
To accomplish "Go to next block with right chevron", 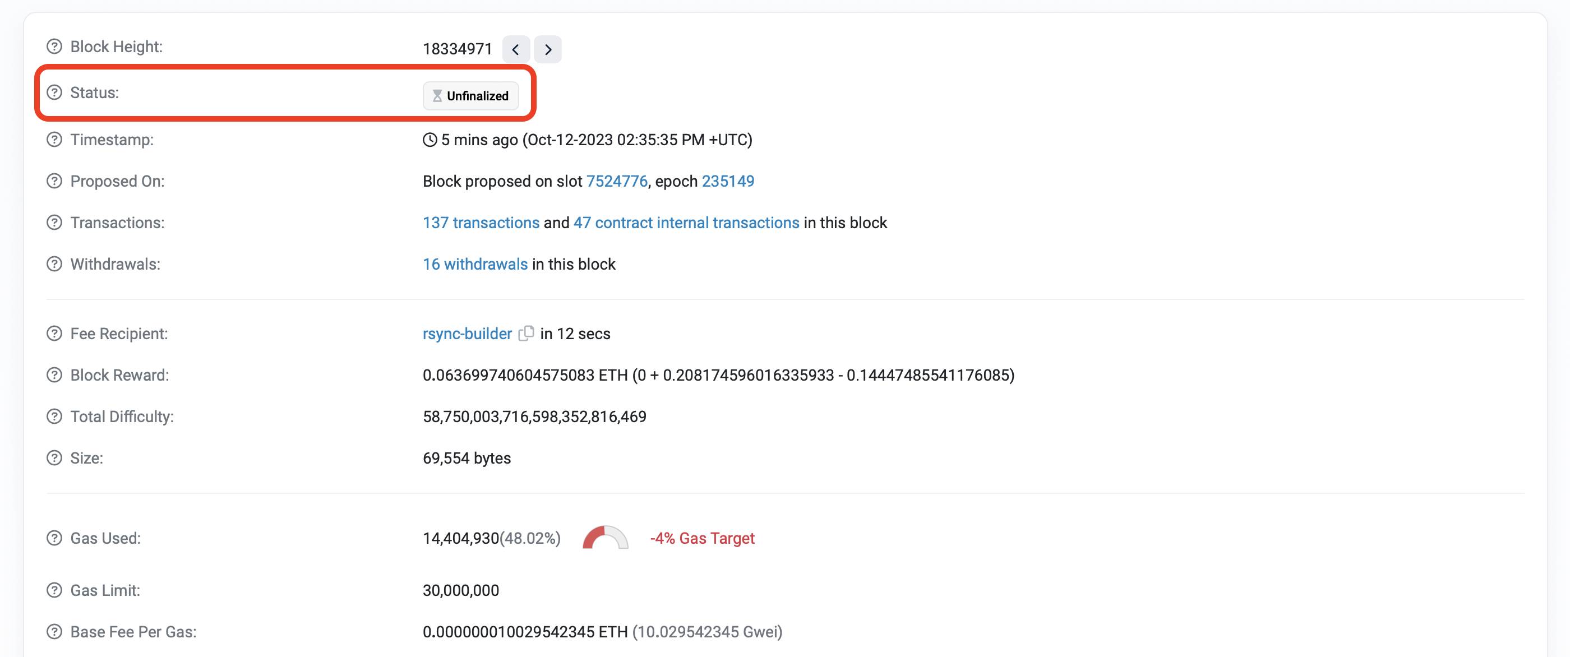I will click(x=547, y=49).
